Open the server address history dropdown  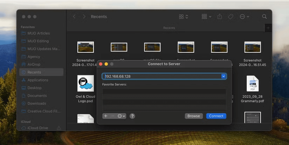click(x=223, y=76)
